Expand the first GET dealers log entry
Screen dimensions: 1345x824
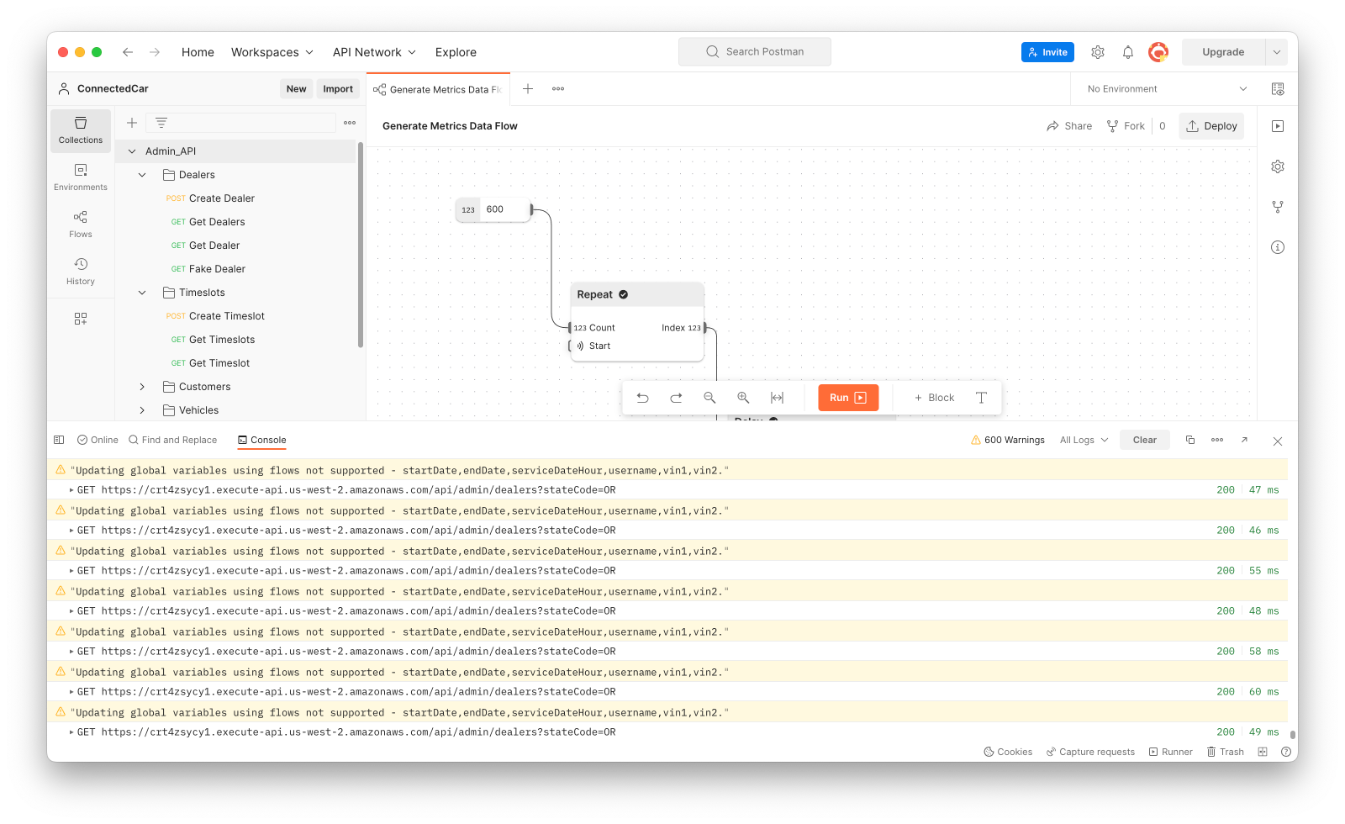tap(71, 490)
